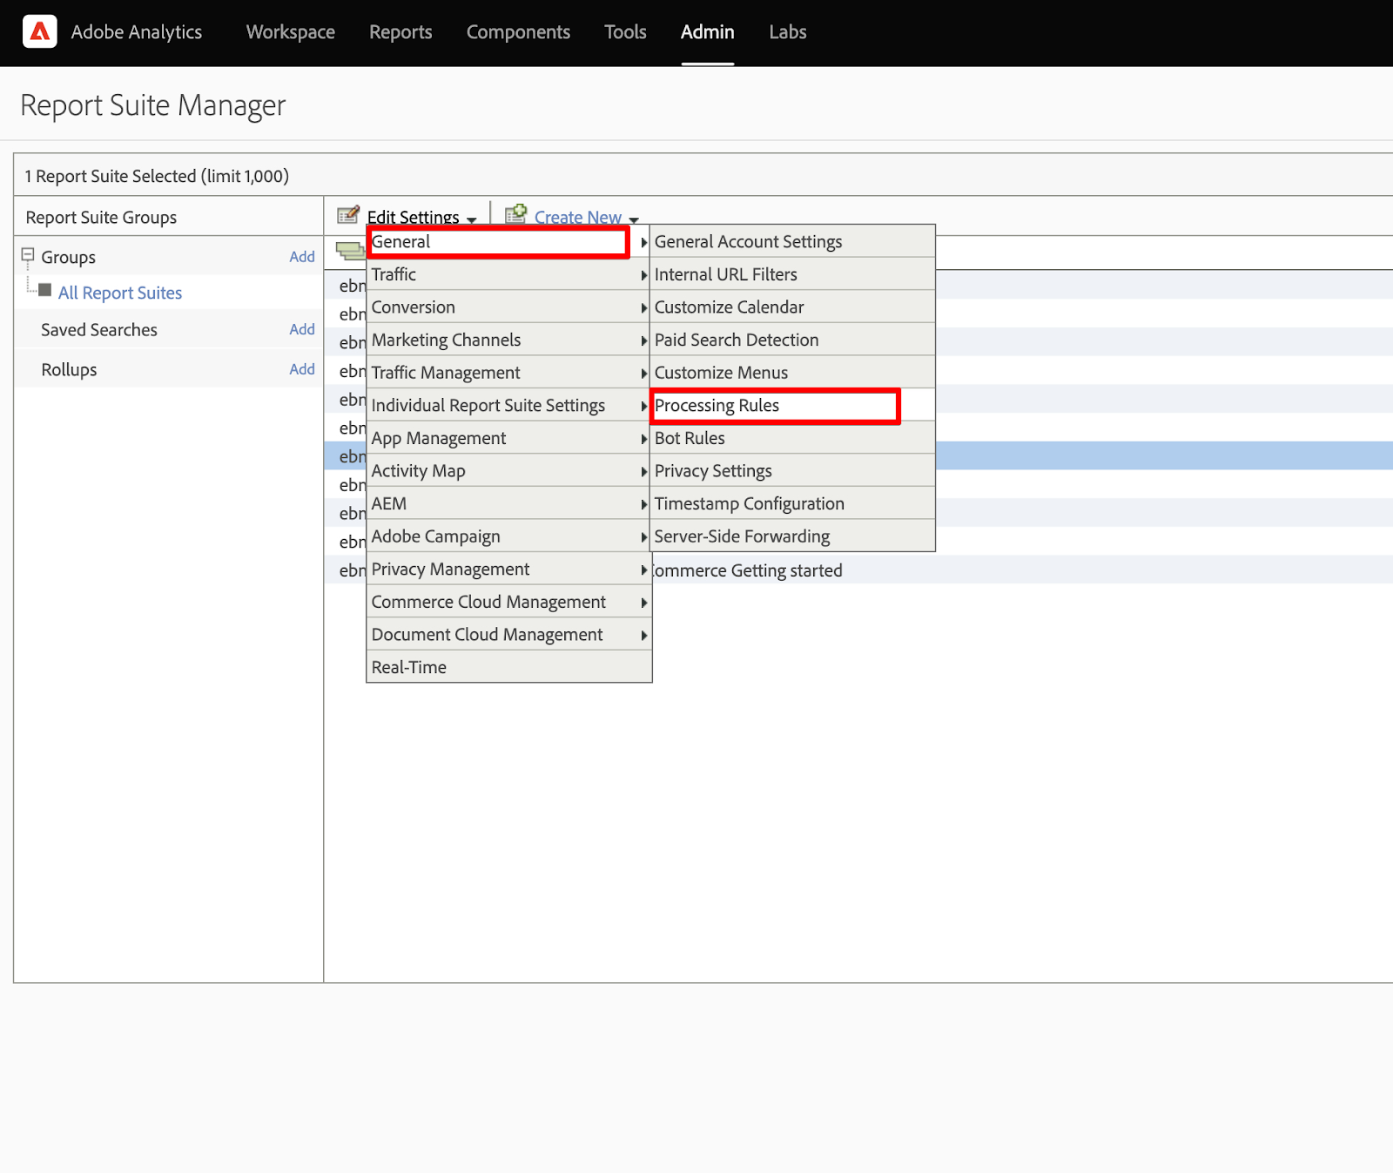Open App Management submenu
The image size is (1393, 1173).
(509, 438)
